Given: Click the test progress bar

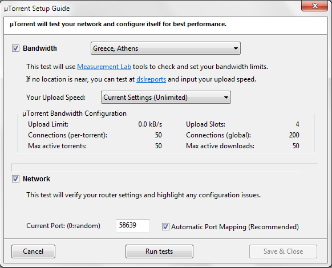Looking at the screenshot, I should [x=164, y=168].
